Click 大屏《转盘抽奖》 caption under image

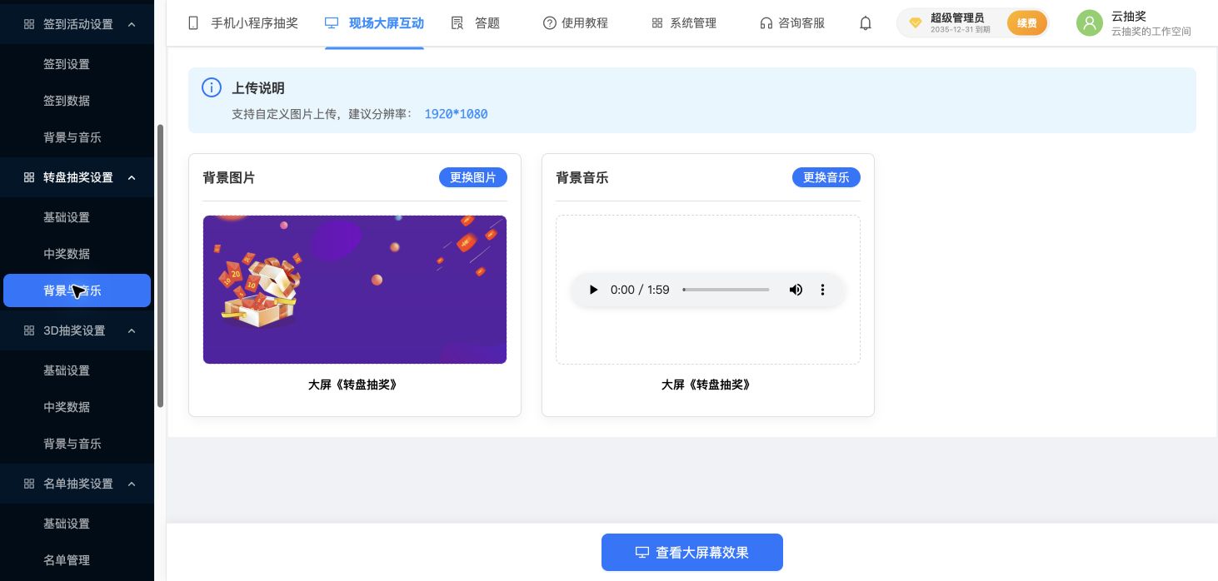tap(353, 385)
